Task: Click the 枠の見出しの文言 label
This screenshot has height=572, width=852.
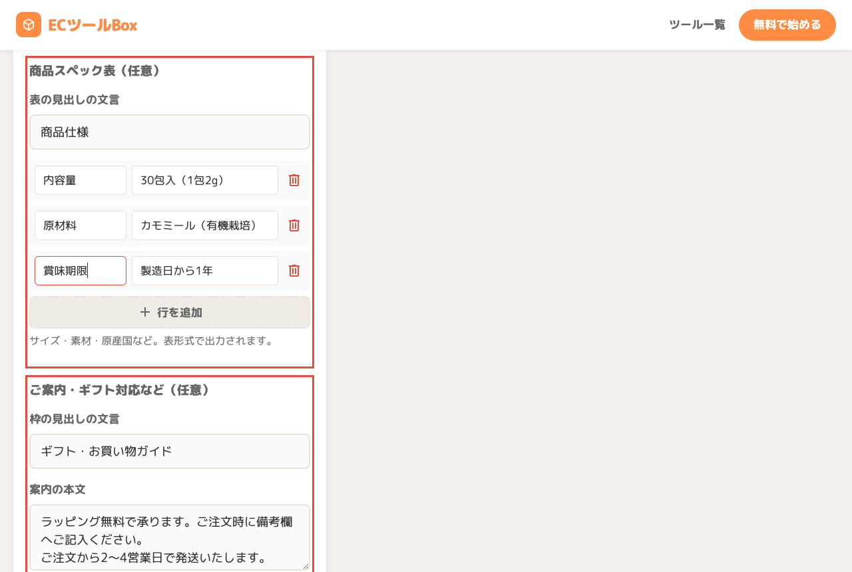Action: (x=75, y=419)
